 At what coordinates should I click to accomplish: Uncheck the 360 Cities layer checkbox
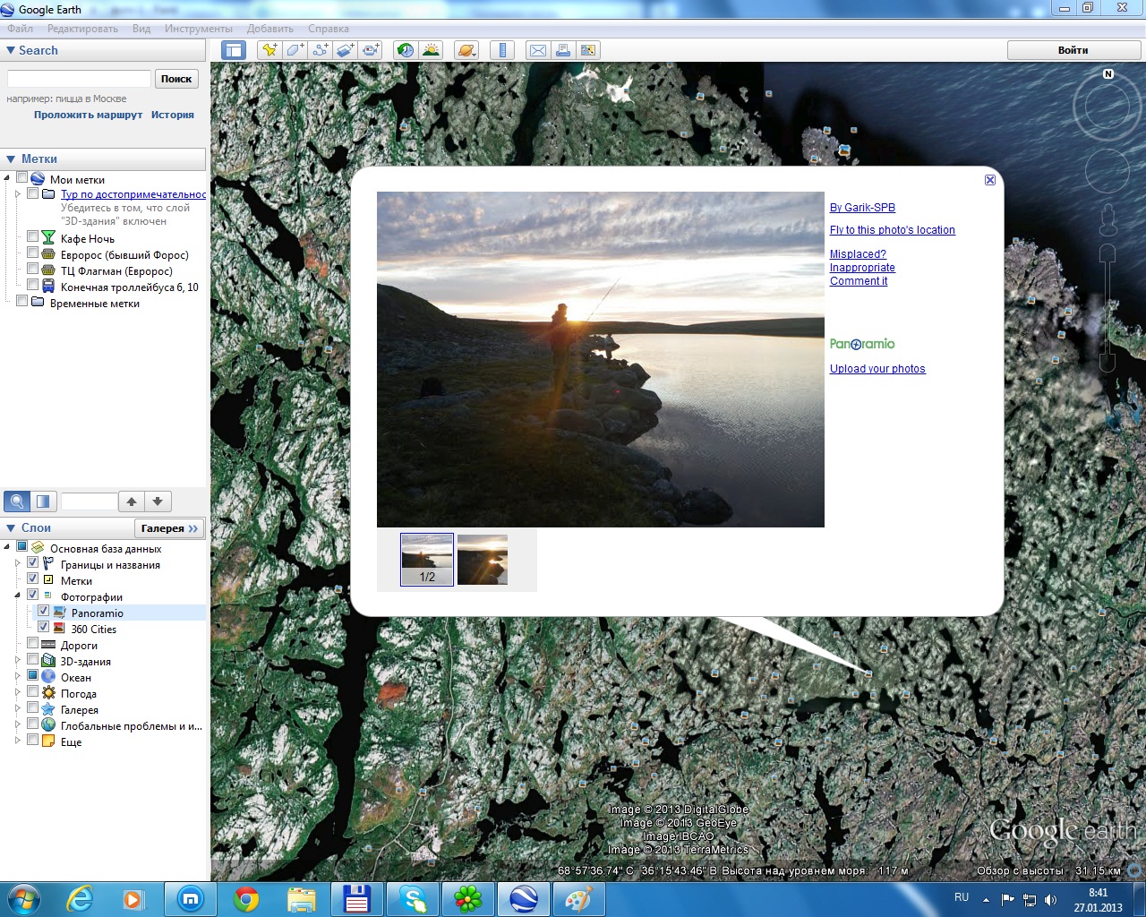43,628
